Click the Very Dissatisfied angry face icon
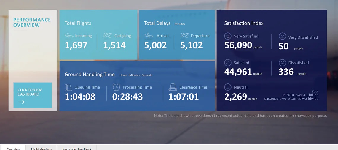The height and width of the screenshot is (150, 338). pyautogui.click(x=282, y=36)
